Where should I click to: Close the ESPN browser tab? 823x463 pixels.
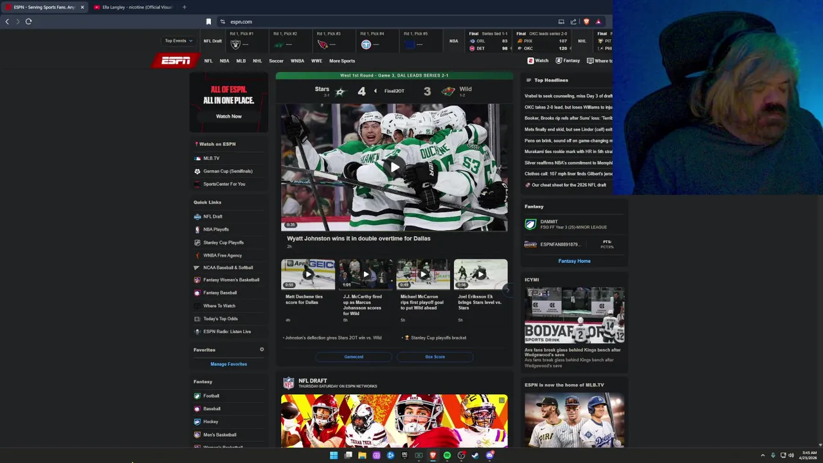[x=82, y=7]
